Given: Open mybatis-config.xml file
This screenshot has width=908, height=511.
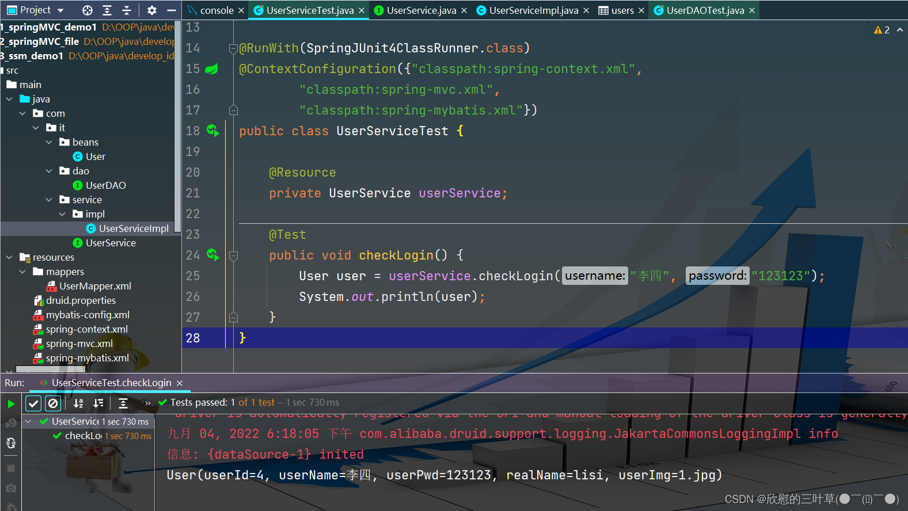Looking at the screenshot, I should tap(81, 315).
